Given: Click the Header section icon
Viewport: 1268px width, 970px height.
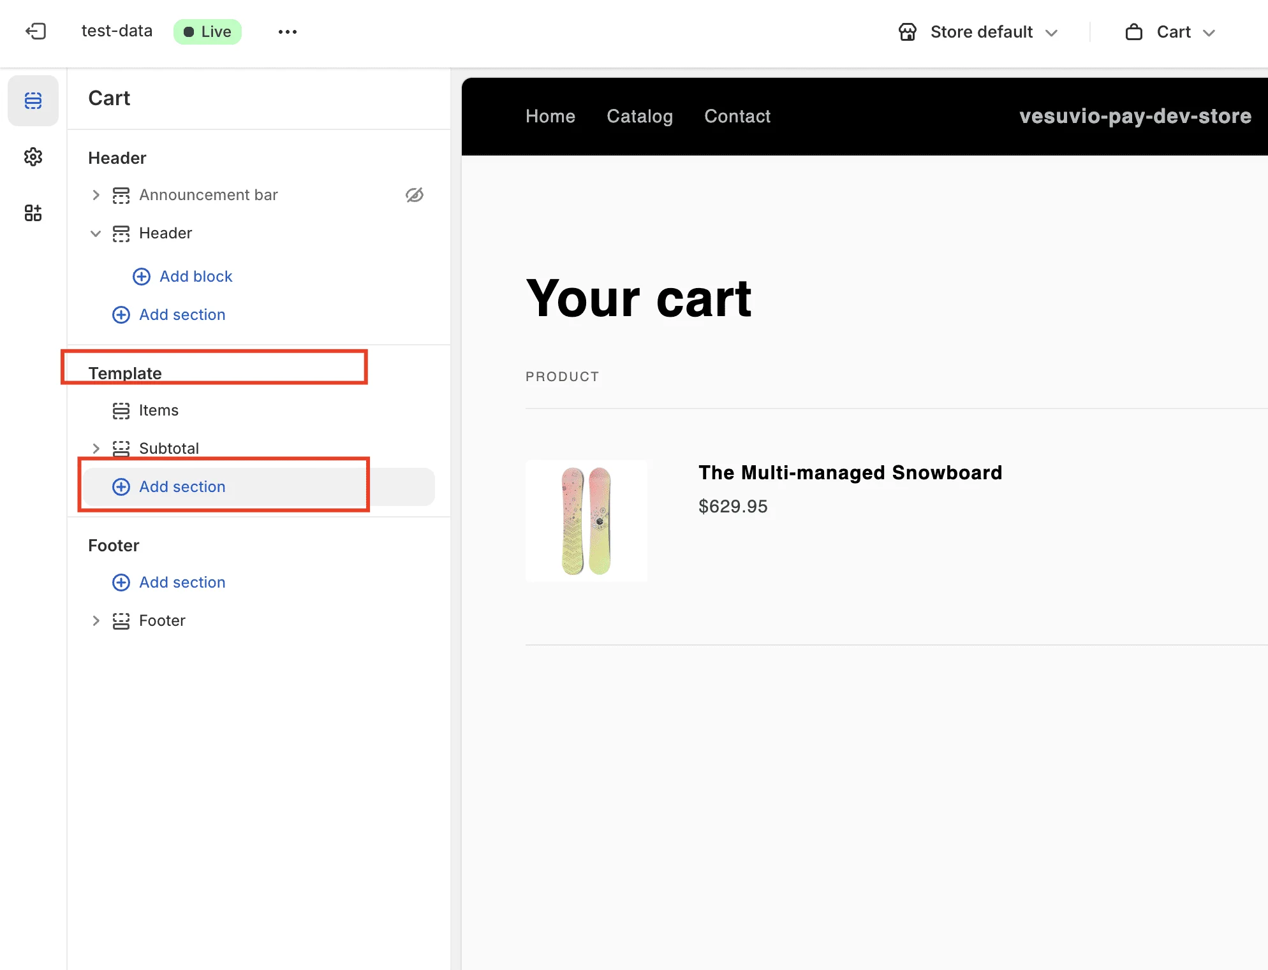Looking at the screenshot, I should point(121,233).
